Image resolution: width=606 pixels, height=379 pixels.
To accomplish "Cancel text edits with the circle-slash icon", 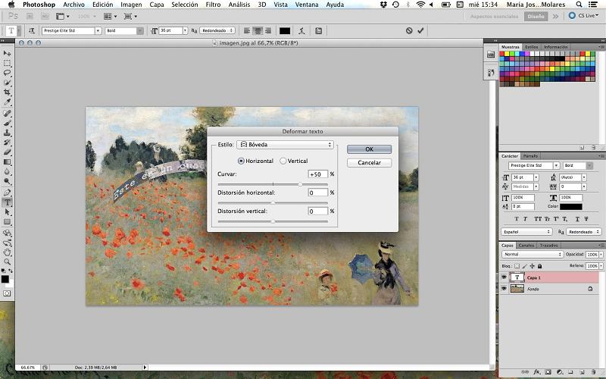I will (409, 31).
